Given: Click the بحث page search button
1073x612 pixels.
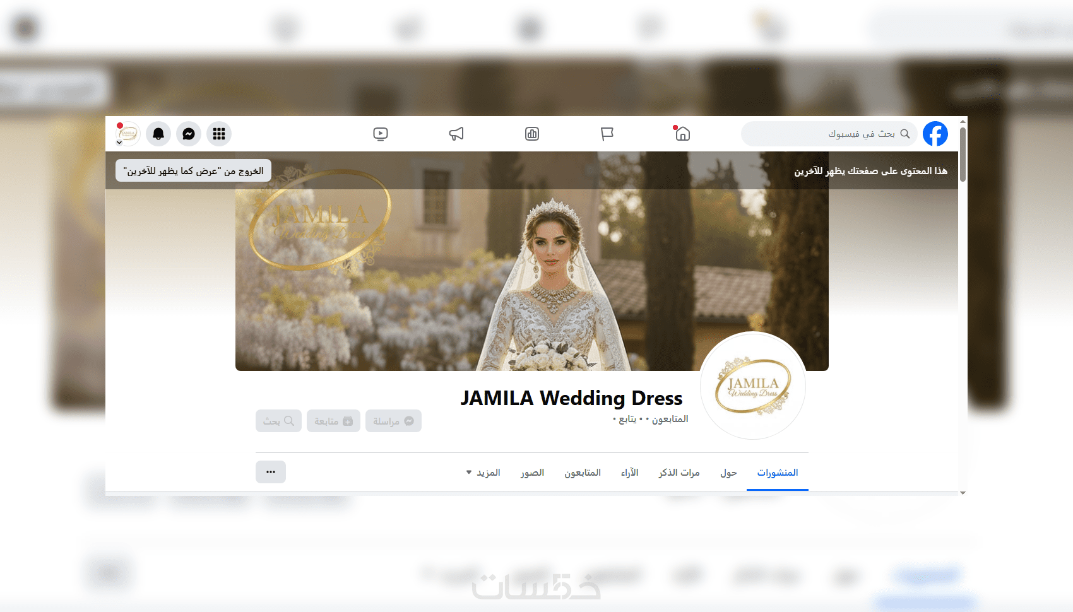Looking at the screenshot, I should [278, 421].
